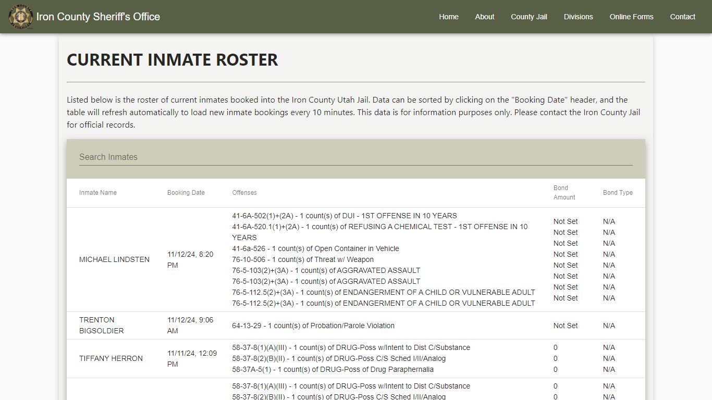Screen dimensions: 712x400
Task: Click the Inmate Name column header
Action: [x=98, y=193]
